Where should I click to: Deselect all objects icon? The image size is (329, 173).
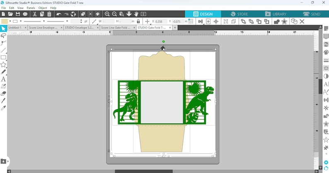pyautogui.click(x=90, y=14)
